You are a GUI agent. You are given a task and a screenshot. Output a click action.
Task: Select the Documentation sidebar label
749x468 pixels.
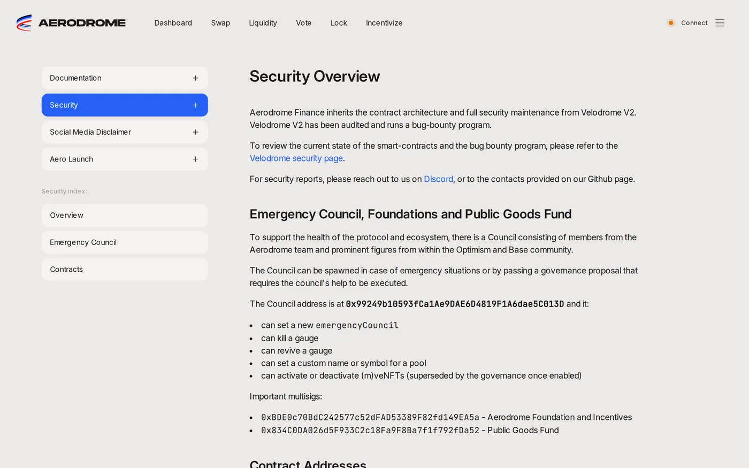click(75, 78)
